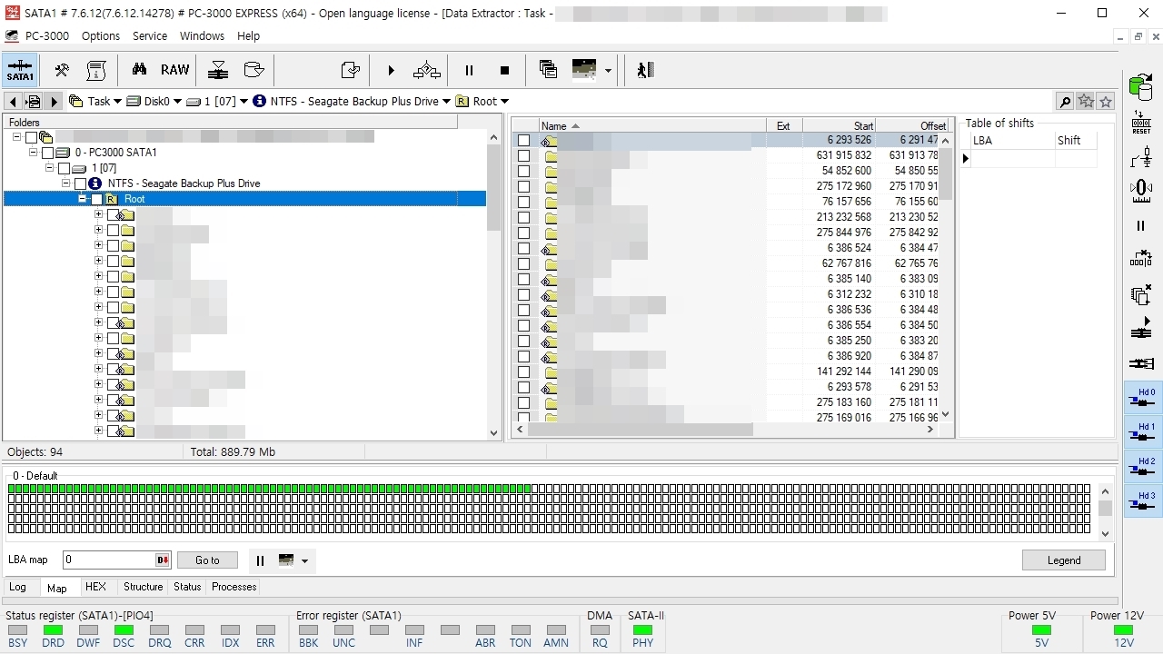
Task: Collapse the Root tree node
Action: [x=83, y=199]
